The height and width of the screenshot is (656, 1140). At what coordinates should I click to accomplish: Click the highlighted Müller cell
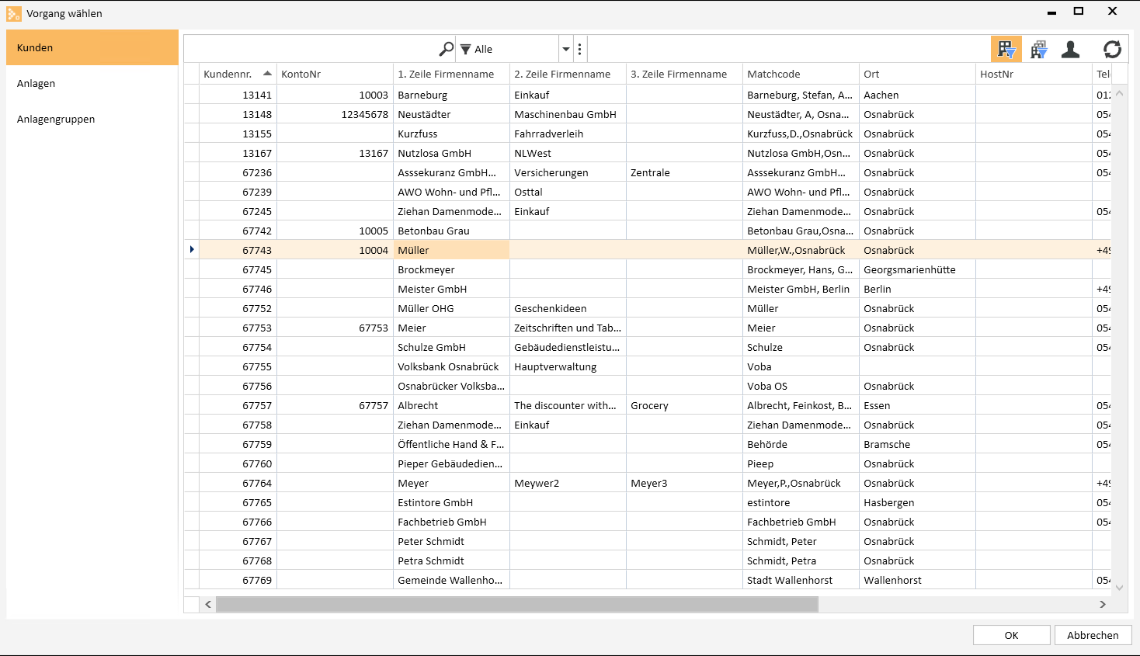tap(451, 250)
